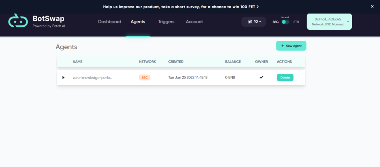Click the orange BSC network badge
This screenshot has width=380, height=167.
click(145, 78)
